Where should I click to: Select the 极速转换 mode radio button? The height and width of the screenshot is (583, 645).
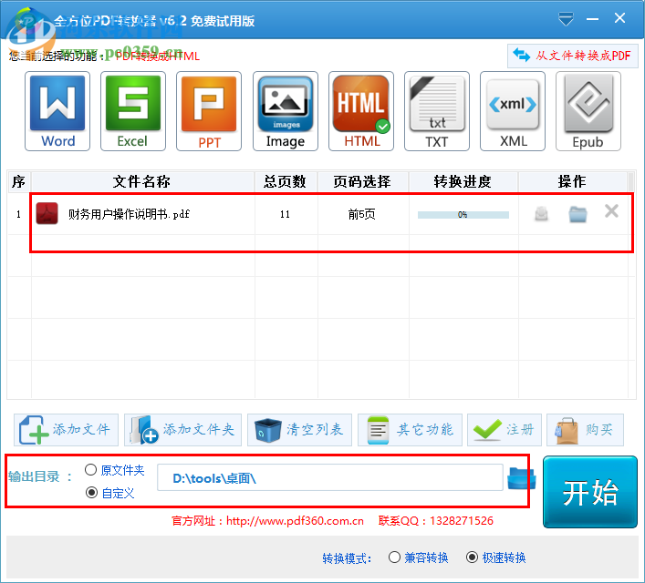click(472, 557)
